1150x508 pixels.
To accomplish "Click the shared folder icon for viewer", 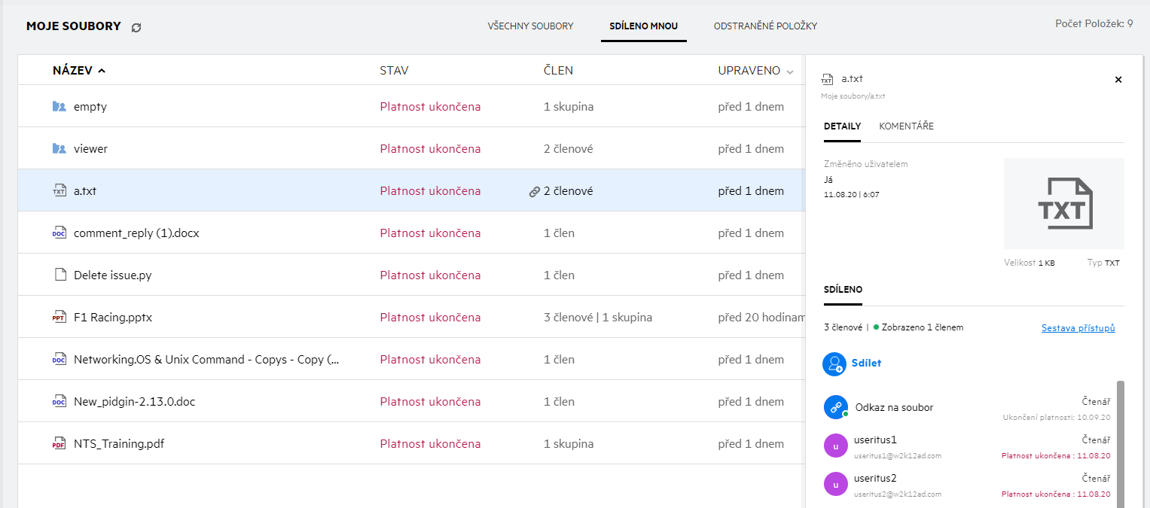I will 59,149.
